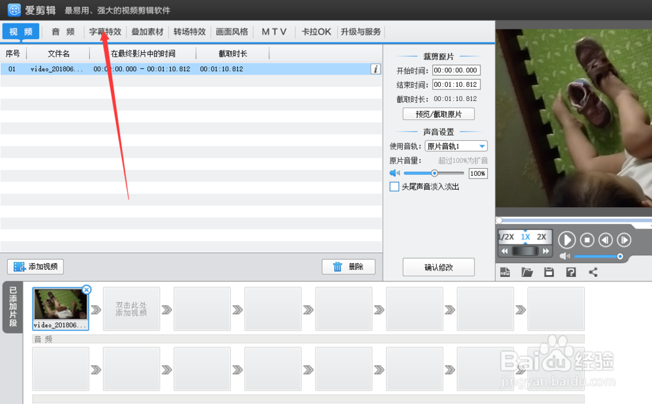Open the 转场特效 tab
The width and height of the screenshot is (652, 404).
[190, 31]
